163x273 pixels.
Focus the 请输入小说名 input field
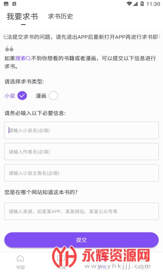(81, 130)
